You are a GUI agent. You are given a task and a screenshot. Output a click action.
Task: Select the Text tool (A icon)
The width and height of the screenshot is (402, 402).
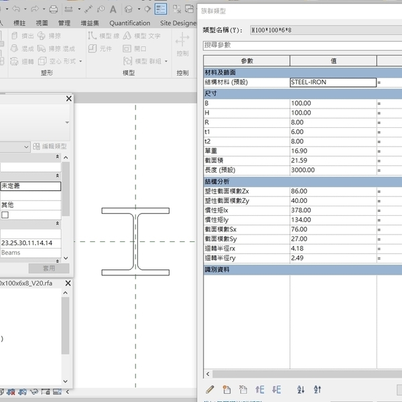click(112, 9)
